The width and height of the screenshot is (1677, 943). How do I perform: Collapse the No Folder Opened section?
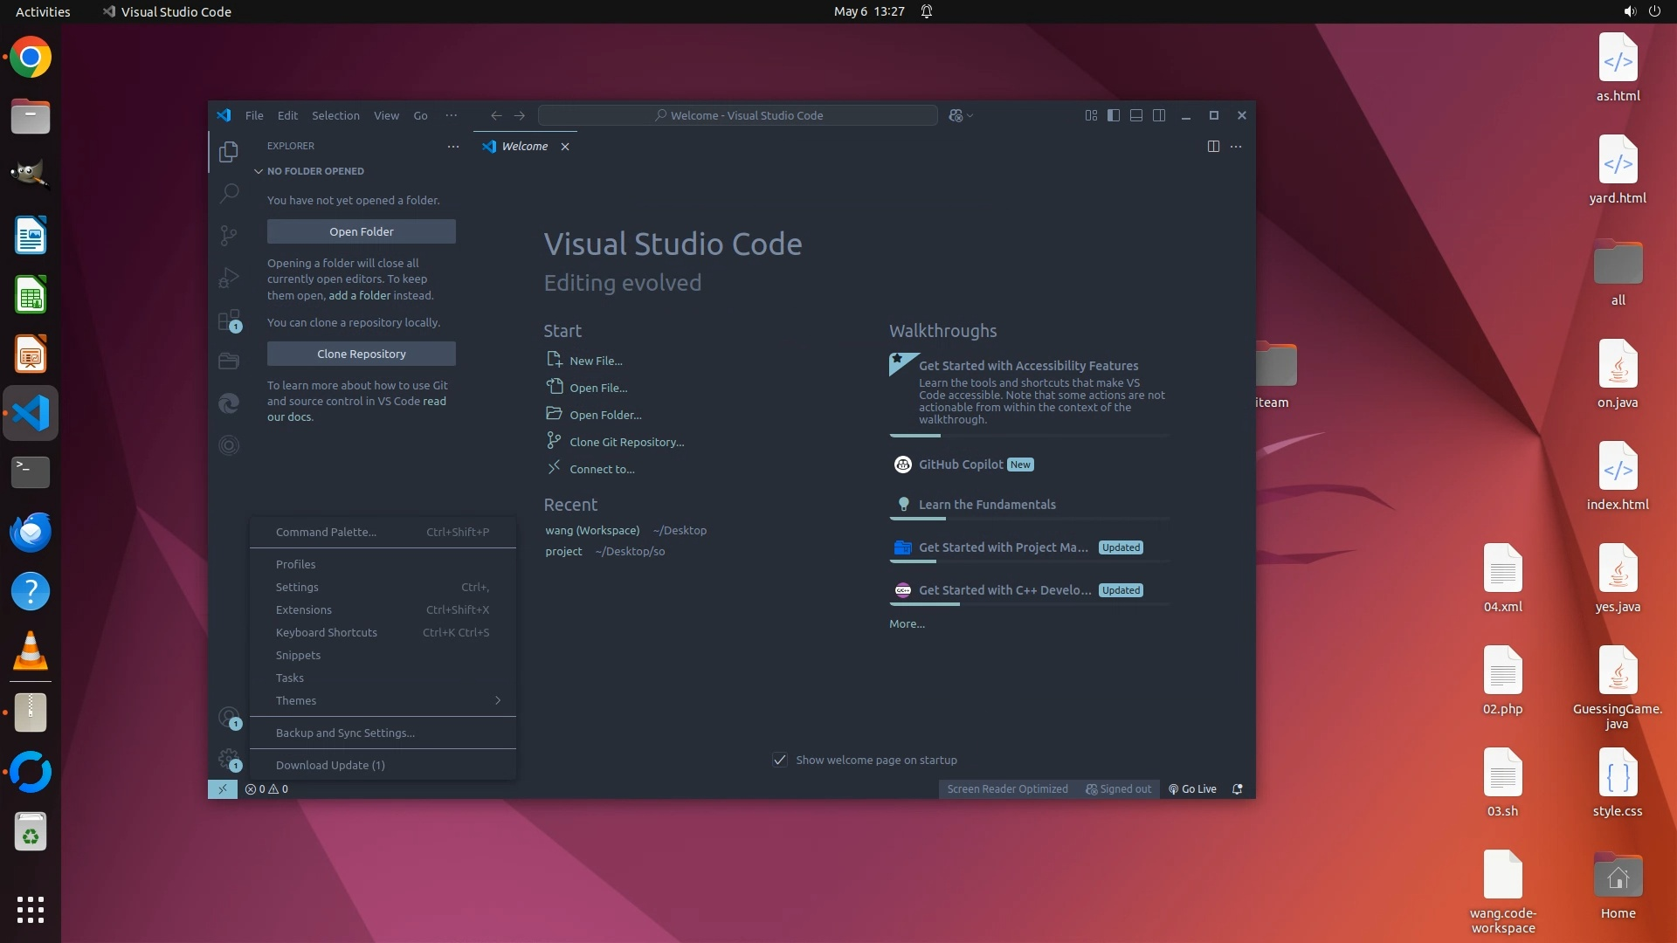coord(259,171)
